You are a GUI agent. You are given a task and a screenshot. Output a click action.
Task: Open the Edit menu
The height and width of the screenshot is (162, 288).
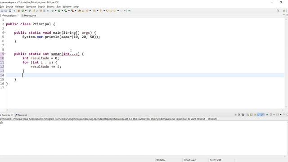click(2, 6)
